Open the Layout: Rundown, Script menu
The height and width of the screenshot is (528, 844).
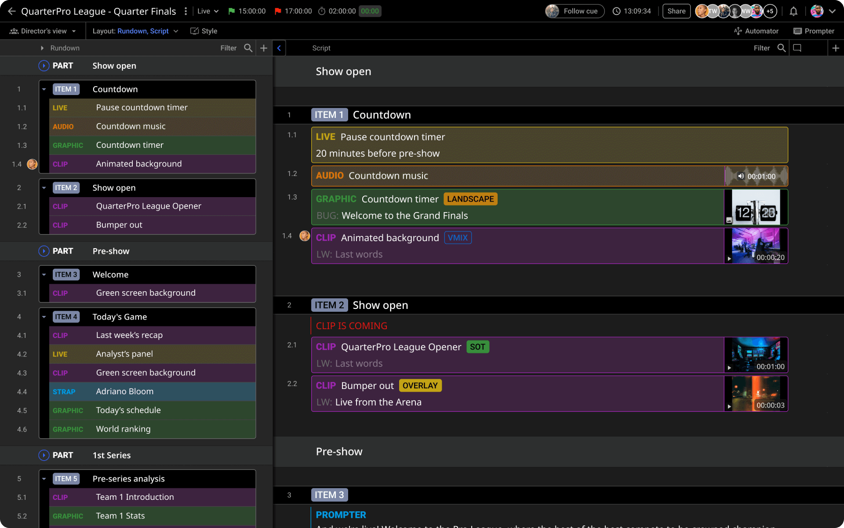135,31
